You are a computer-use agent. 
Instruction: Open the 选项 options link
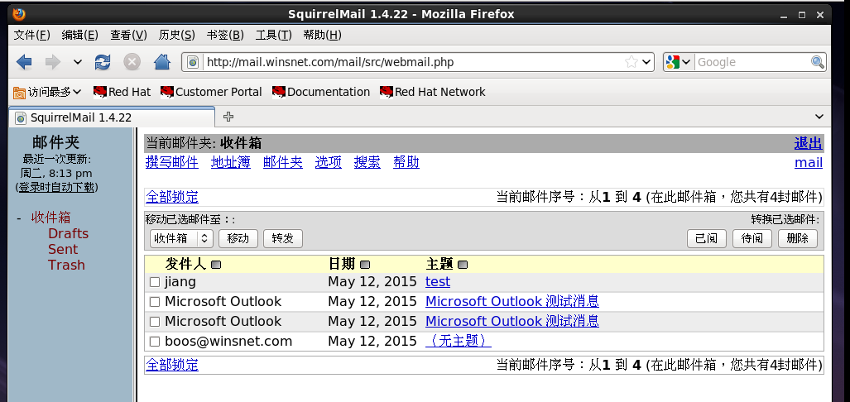pos(329,162)
